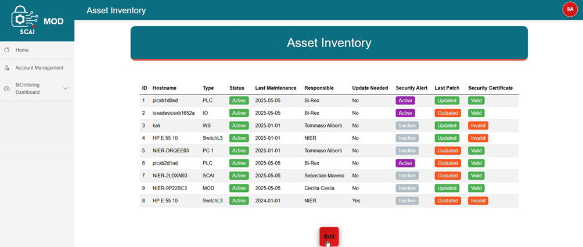The width and height of the screenshot is (583, 247).
Task: Click Inactive alert badge for NIER-2LDXN93
Action: (407, 175)
